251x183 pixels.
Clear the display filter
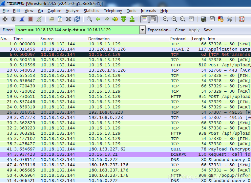pos(179,30)
